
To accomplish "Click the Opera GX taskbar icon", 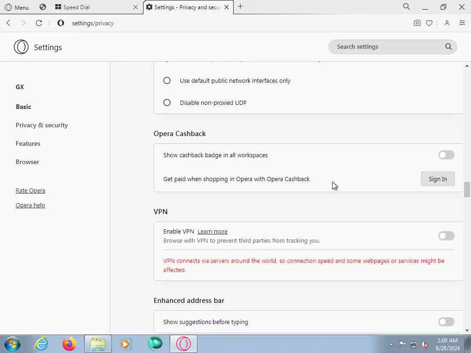I will [x=184, y=344].
